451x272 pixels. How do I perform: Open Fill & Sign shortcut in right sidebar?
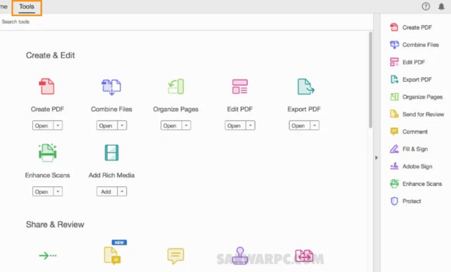[409, 149]
